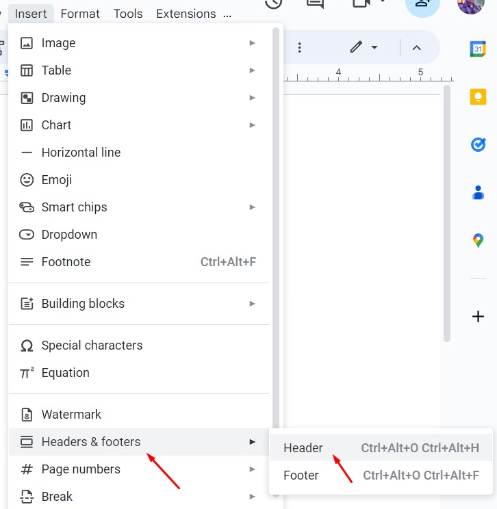Open Google Calendar in side panel
Screen dimensions: 497x509
tap(478, 49)
